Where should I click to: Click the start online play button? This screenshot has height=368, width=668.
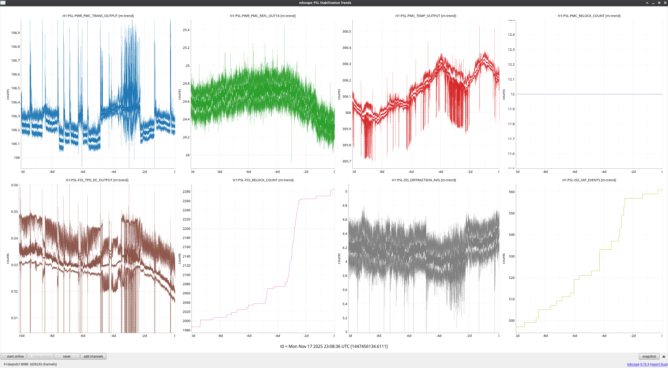13,356
